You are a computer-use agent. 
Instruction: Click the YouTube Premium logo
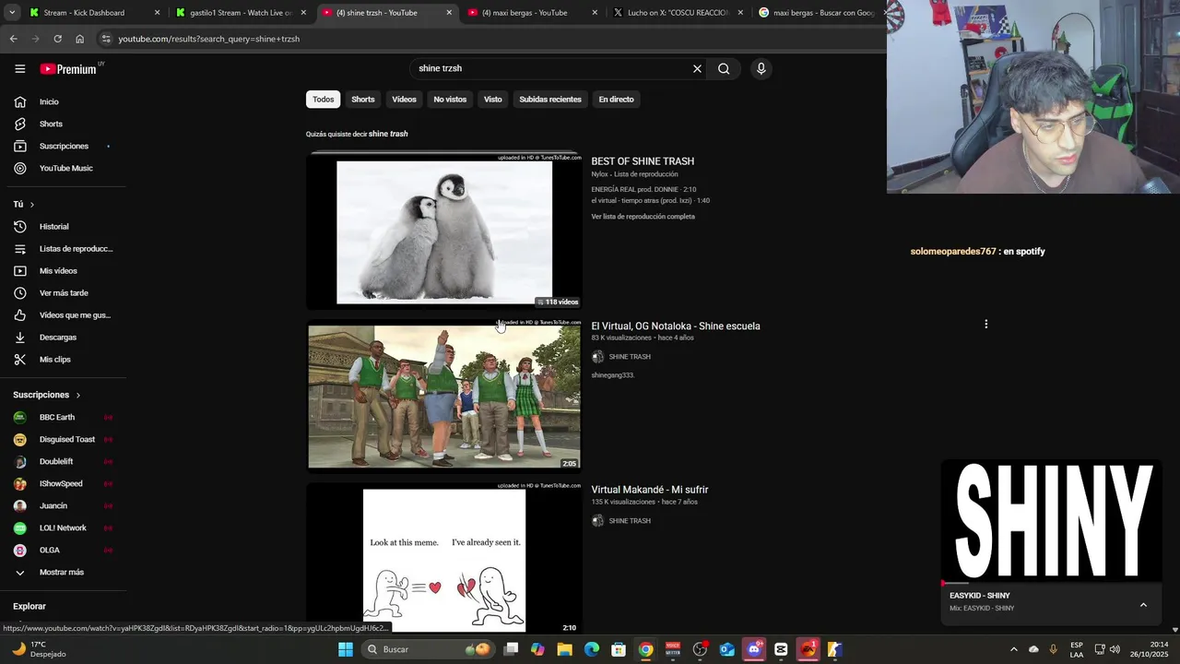tap(68, 69)
